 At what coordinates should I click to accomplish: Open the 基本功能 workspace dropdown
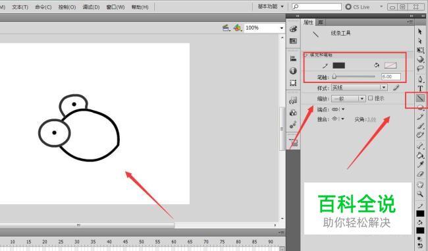coord(271,7)
